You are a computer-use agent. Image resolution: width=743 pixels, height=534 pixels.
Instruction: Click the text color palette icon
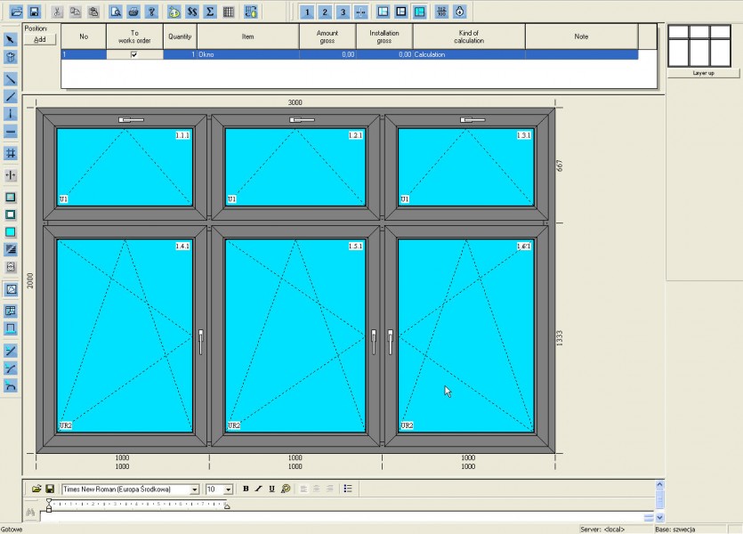coord(286,489)
